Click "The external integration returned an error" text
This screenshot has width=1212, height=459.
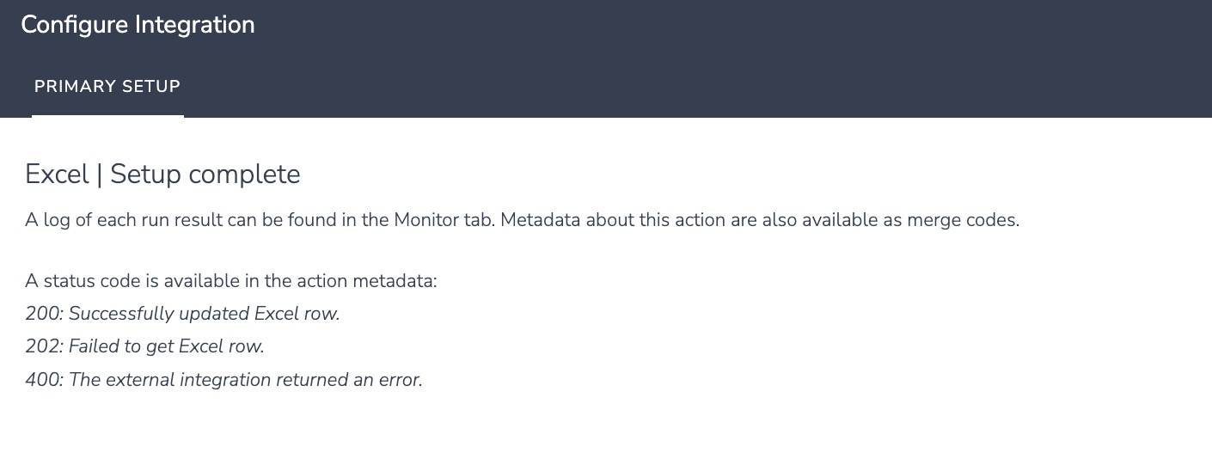pos(245,379)
